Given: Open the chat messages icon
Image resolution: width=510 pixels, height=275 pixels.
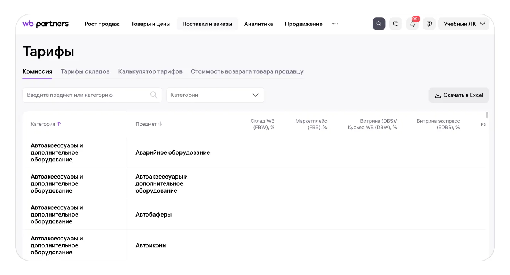Looking at the screenshot, I should pyautogui.click(x=395, y=24).
